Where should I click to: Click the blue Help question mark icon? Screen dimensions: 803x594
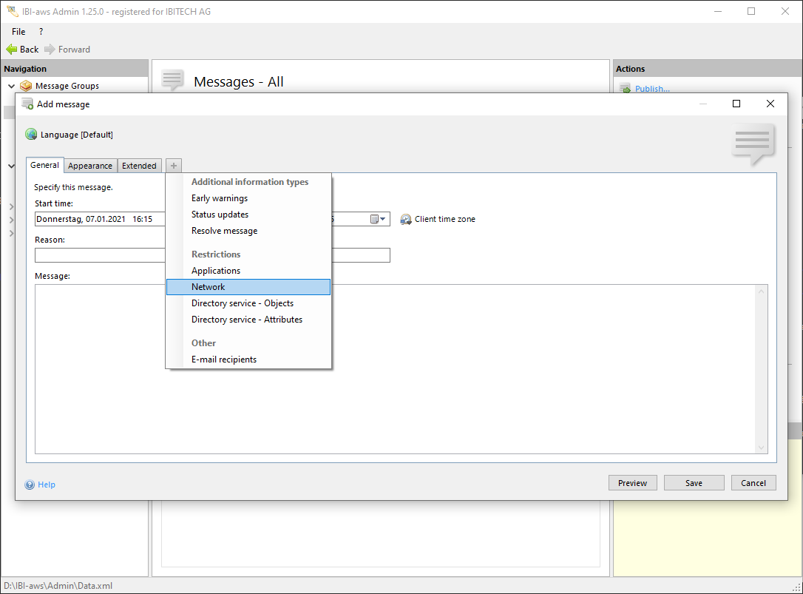tap(30, 485)
